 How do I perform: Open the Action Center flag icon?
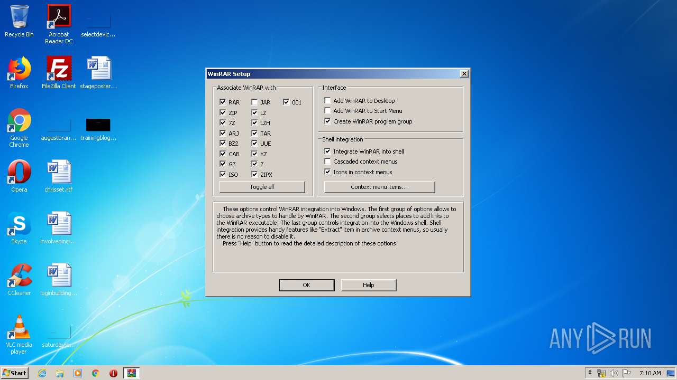coord(626,373)
